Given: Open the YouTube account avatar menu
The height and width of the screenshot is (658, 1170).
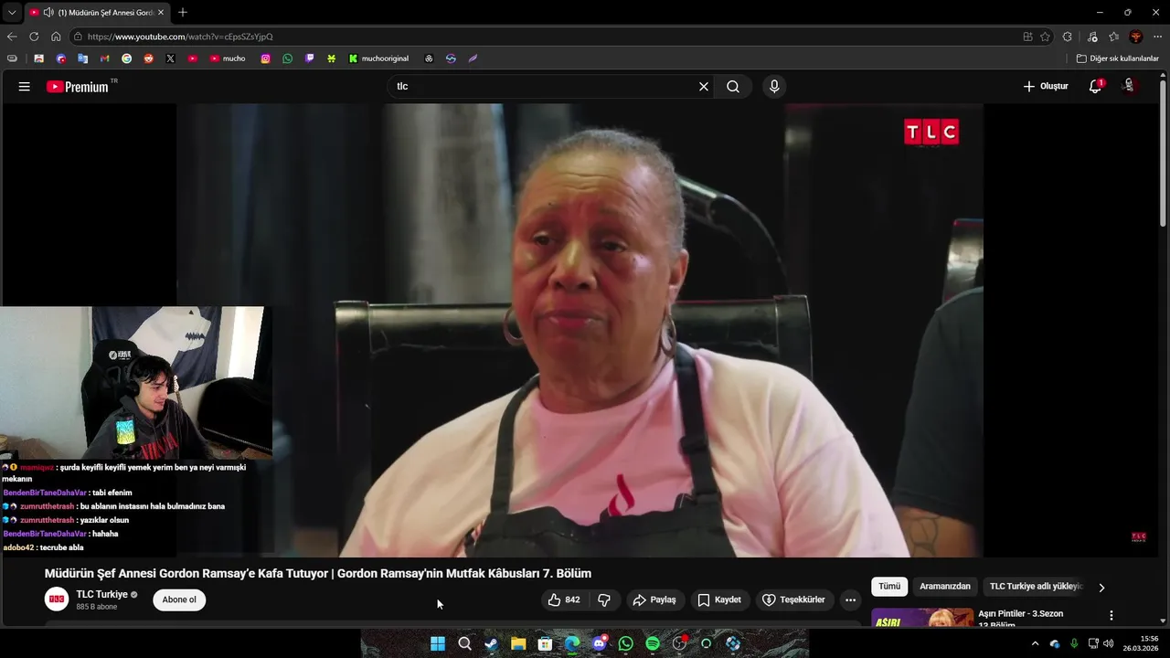Looking at the screenshot, I should 1130,86.
